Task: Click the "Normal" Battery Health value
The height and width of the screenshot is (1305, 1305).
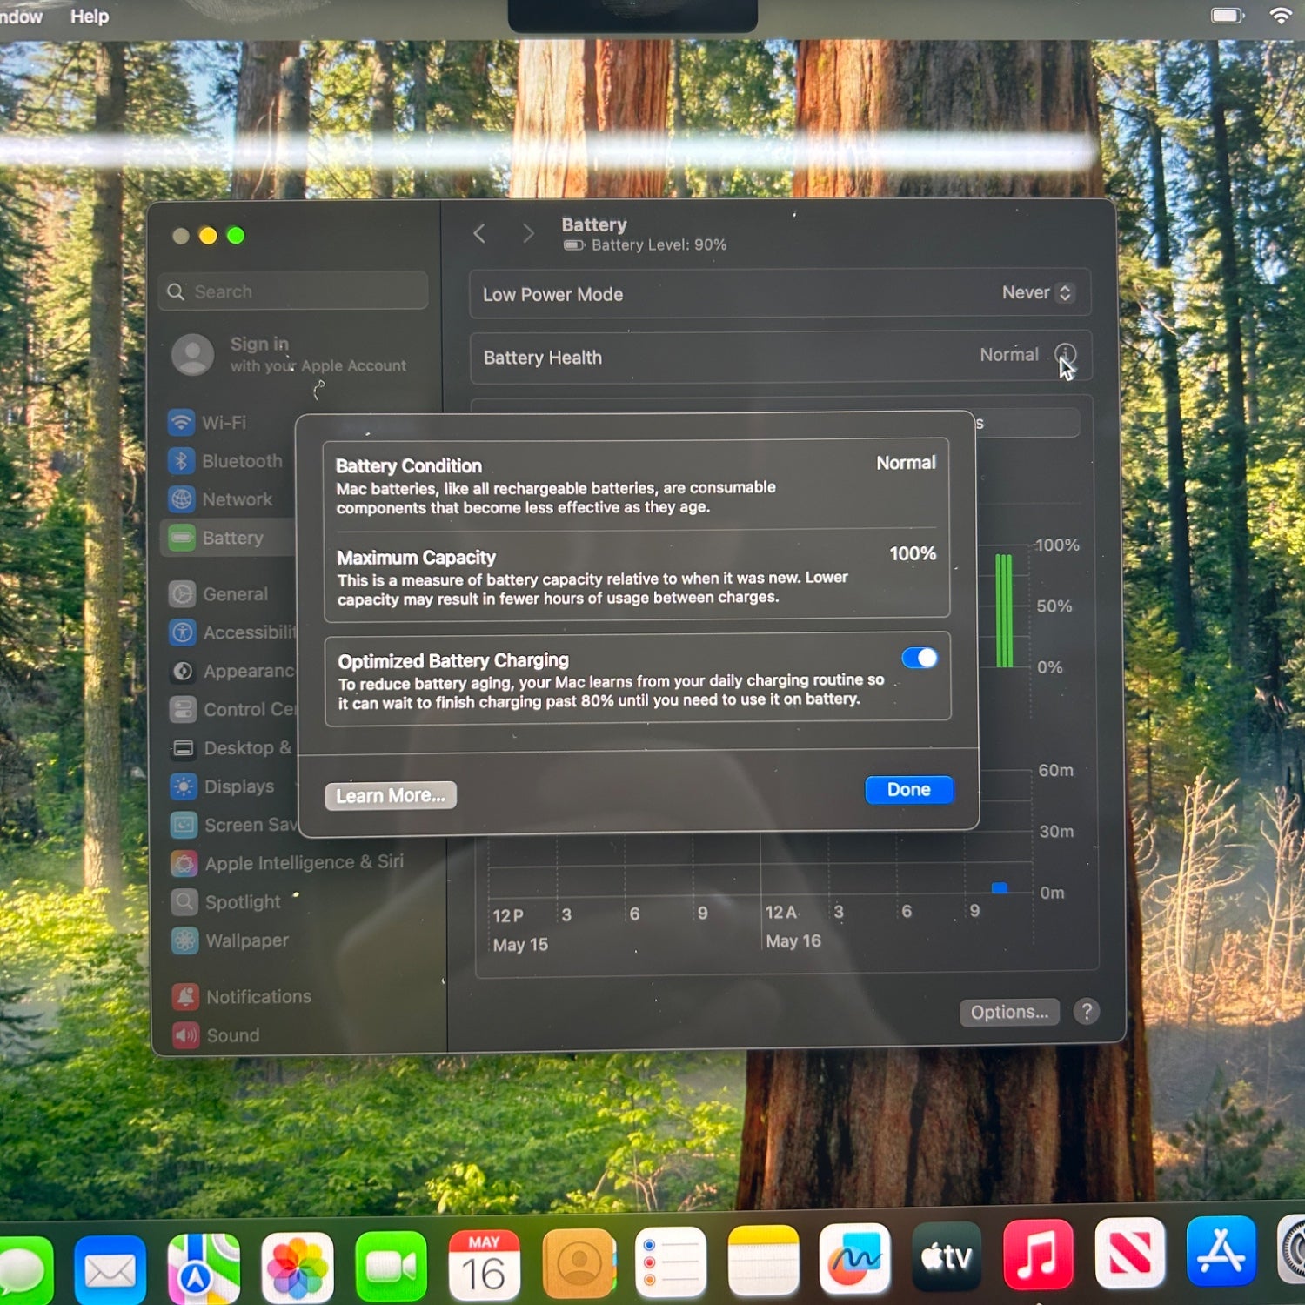Action: tap(1009, 355)
